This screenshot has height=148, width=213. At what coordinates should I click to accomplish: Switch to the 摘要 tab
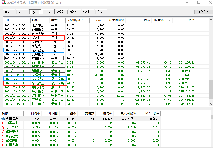(8, 12)
